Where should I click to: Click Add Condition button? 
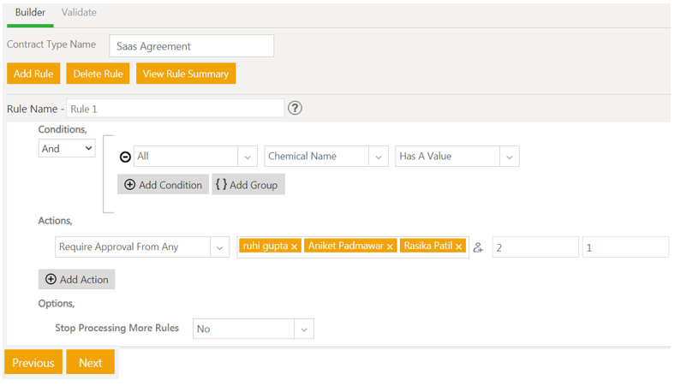pyautogui.click(x=163, y=185)
